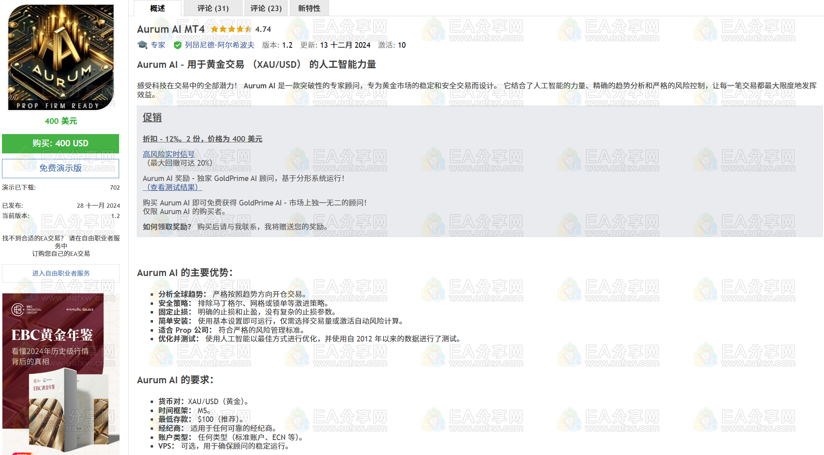Image resolution: width=824 pixels, height=455 pixels.
Task: Click the 版本: 1.2 label
Action: click(277, 45)
